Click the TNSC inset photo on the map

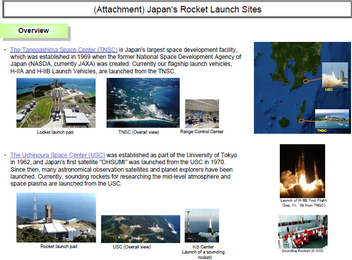332,119
